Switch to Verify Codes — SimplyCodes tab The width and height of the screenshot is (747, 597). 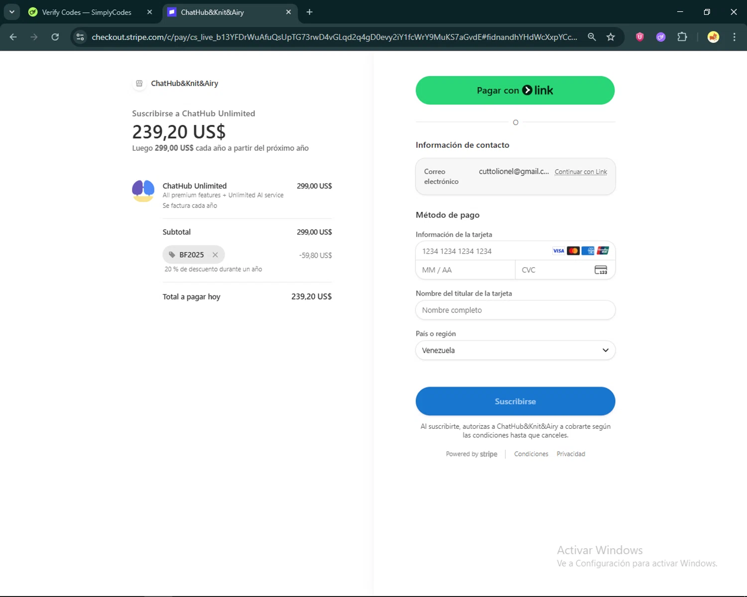click(x=86, y=12)
